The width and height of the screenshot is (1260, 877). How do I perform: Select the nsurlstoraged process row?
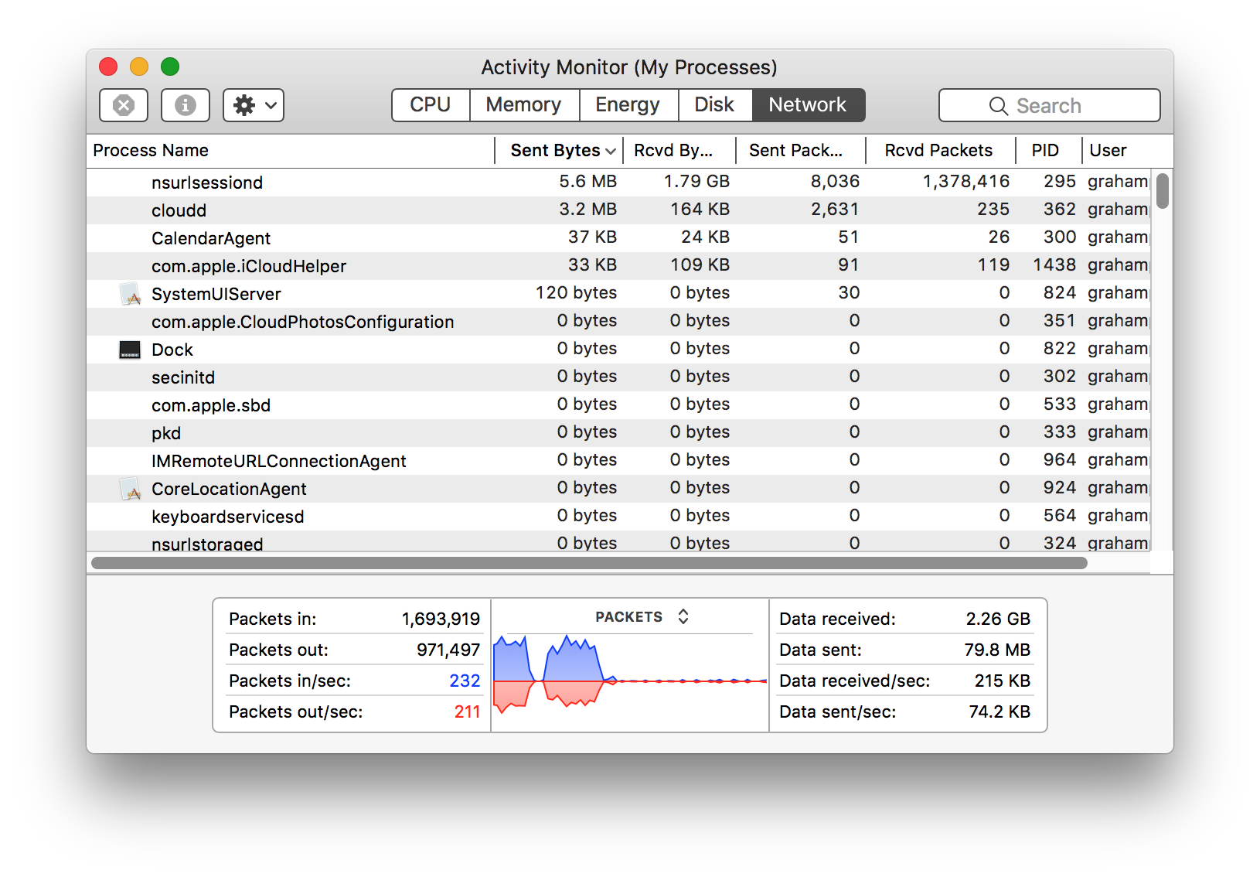click(x=618, y=541)
